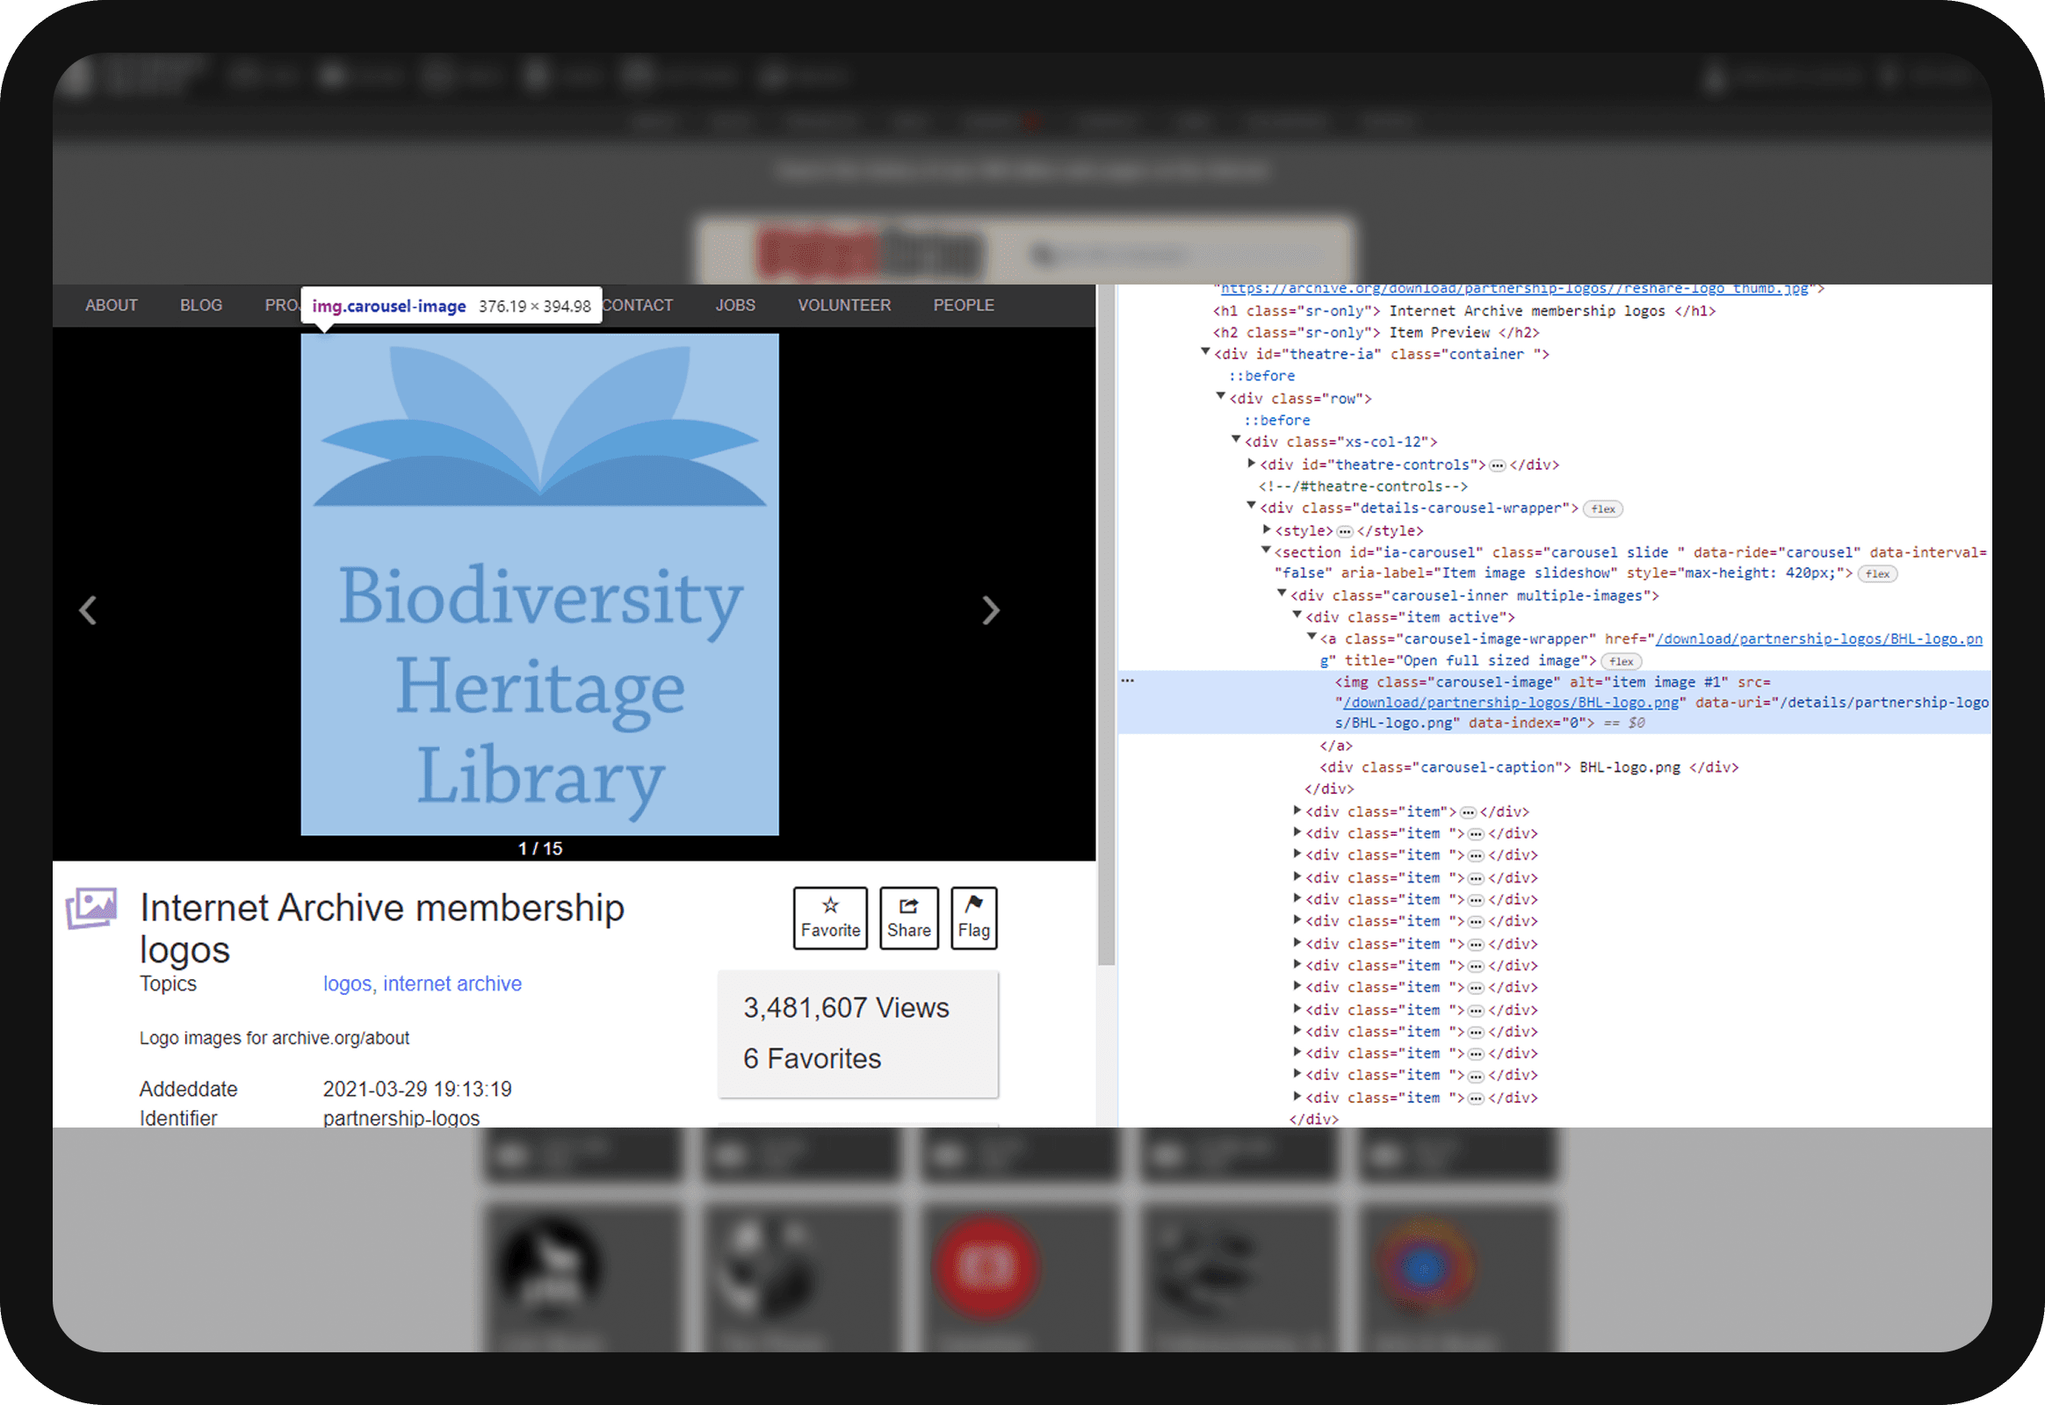This screenshot has width=2045, height=1405.
Task: Click the Identifier value "partnership-logos"
Action: tap(401, 1119)
